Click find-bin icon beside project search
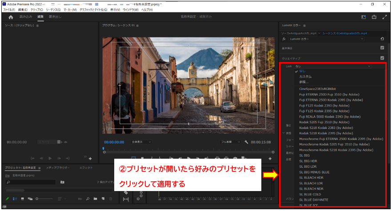Viewport: 392px width, 211px height. click(x=62, y=182)
